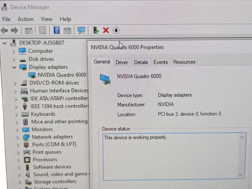Viewport: 252px width, 189px height.
Task: Click the device status scroll-up arrow
Action: pyautogui.click(x=242, y=137)
